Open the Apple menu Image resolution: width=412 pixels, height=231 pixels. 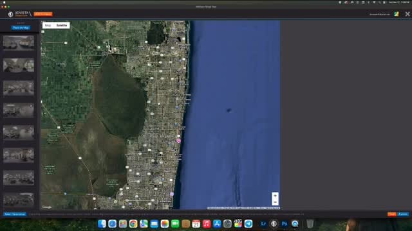5,2
